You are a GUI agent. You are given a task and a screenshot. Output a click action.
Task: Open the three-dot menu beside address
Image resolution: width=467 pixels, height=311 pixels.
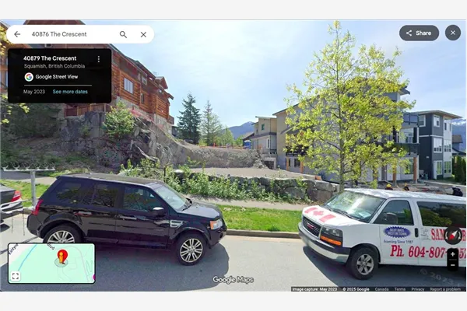(99, 59)
